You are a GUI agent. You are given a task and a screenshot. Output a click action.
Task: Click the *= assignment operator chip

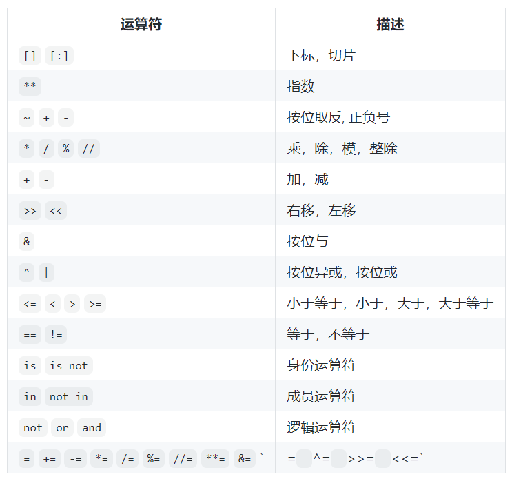(x=101, y=459)
